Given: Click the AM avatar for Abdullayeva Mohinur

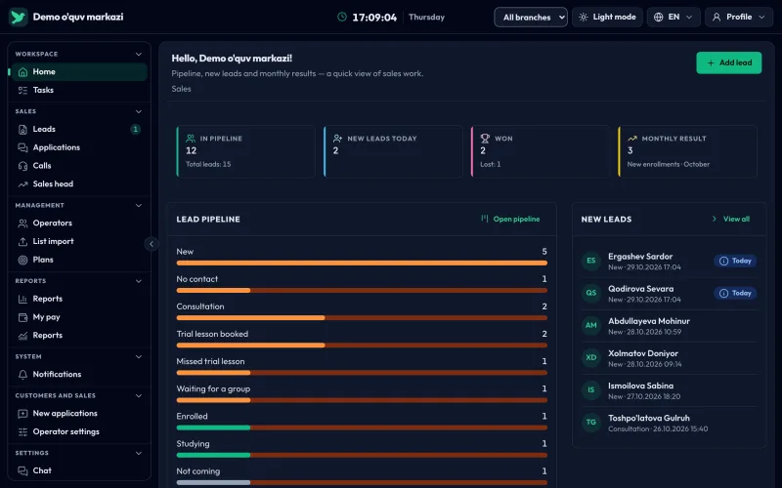Looking at the screenshot, I should tap(591, 325).
